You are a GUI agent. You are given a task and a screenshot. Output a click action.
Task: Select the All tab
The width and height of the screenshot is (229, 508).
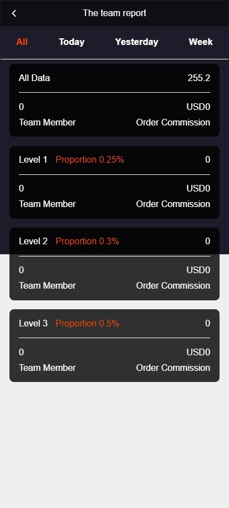(x=22, y=42)
